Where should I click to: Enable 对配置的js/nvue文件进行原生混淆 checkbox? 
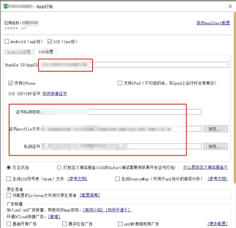(x=9, y=195)
